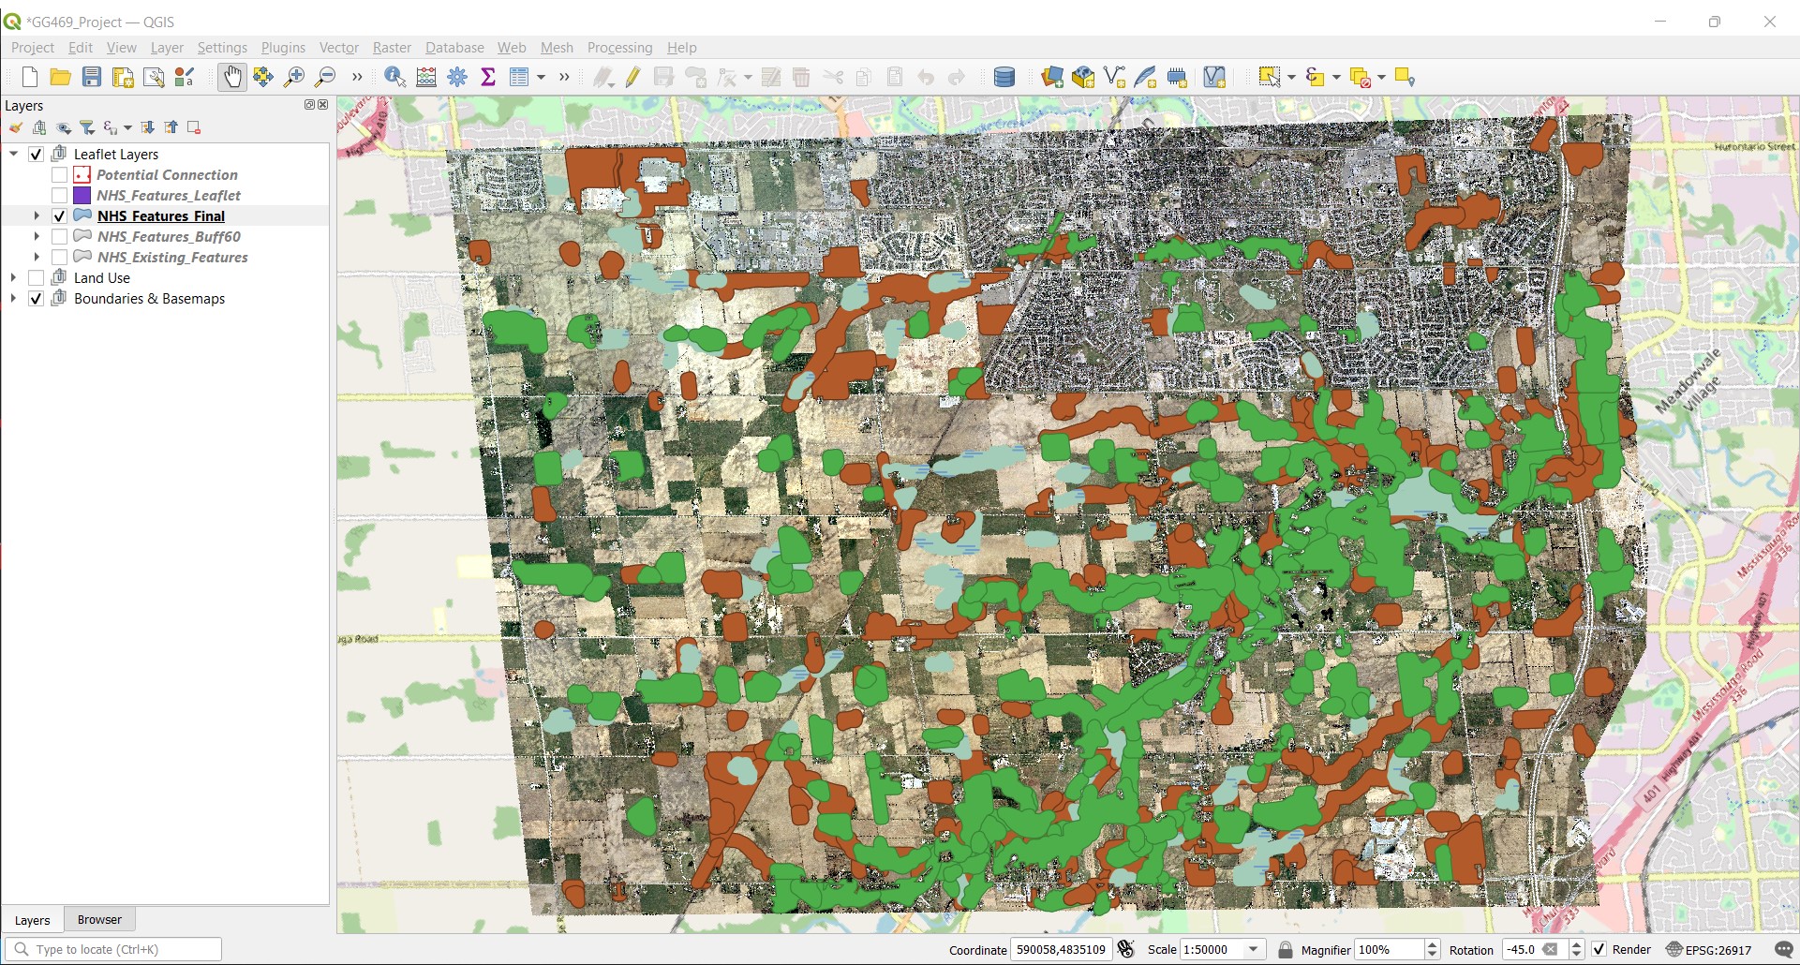Screen dimensions: 1800x965
Task: Activate the Identify Features tool
Action: pyautogui.click(x=394, y=78)
